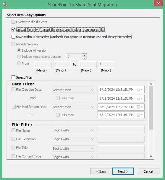This screenshot has width=165, height=180.
Task: Choose Include most recent version radio option
Action: point(19,56)
